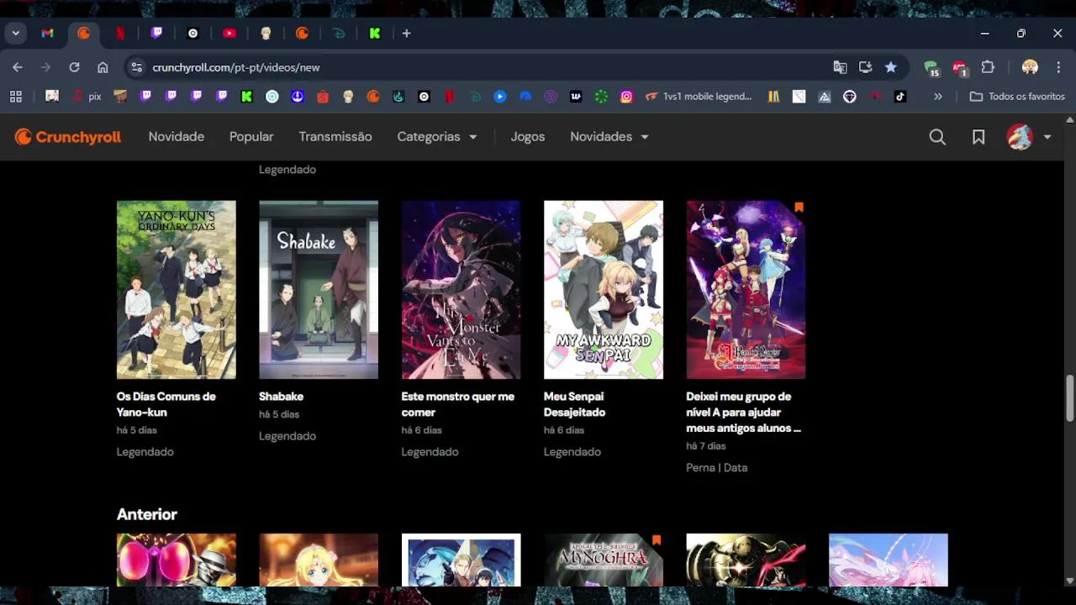
Task: Switch to the second Crunchyroll browser tab
Action: tap(303, 34)
